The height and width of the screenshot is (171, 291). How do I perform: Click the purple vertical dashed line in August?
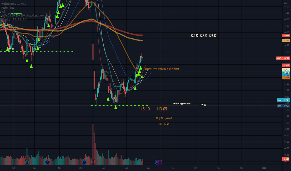click(x=160, y=83)
